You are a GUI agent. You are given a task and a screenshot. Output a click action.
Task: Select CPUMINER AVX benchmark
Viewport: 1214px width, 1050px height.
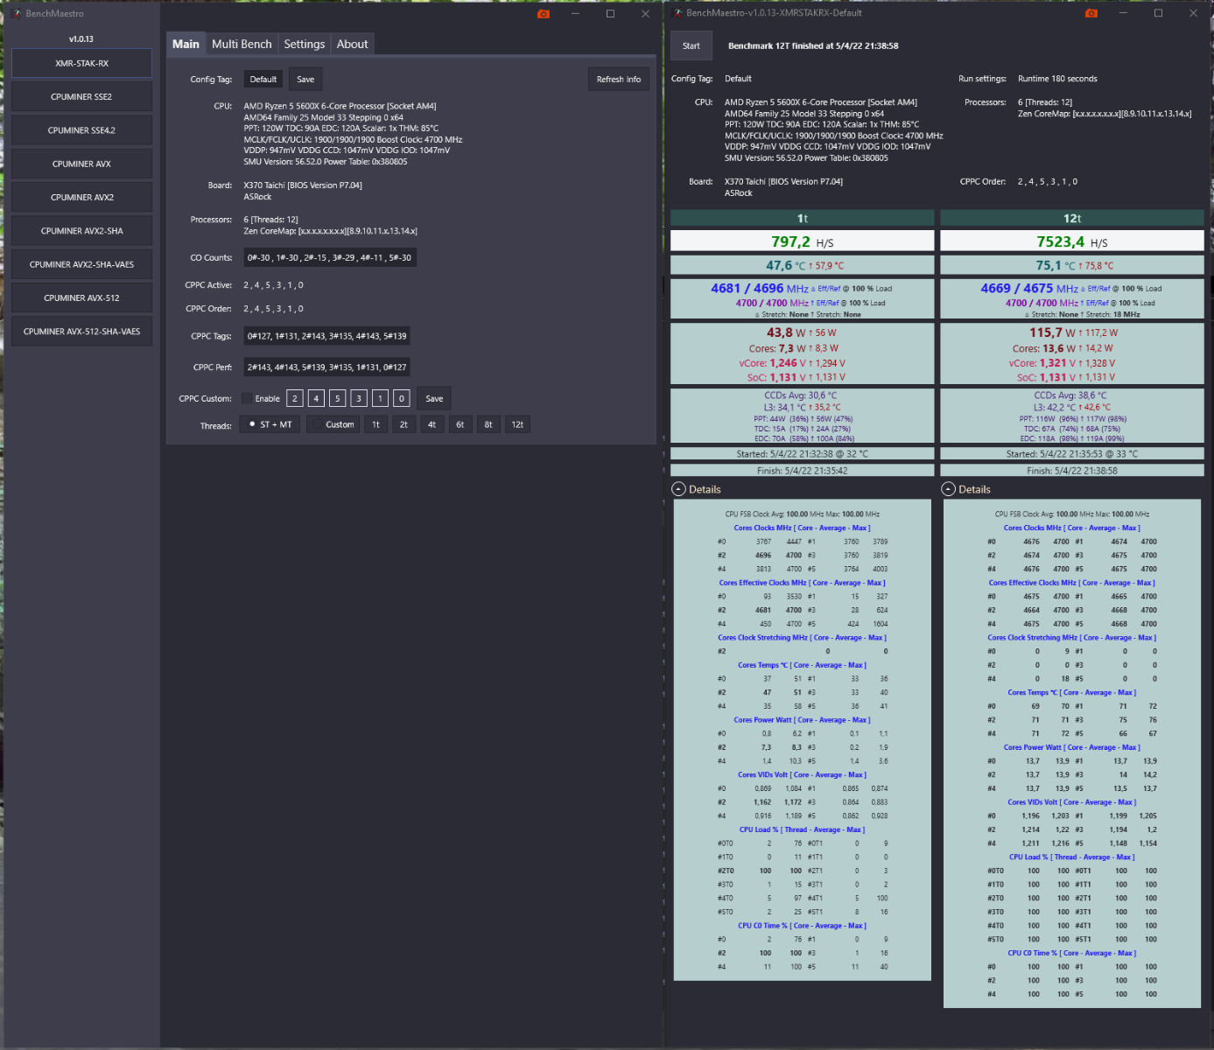click(x=81, y=164)
